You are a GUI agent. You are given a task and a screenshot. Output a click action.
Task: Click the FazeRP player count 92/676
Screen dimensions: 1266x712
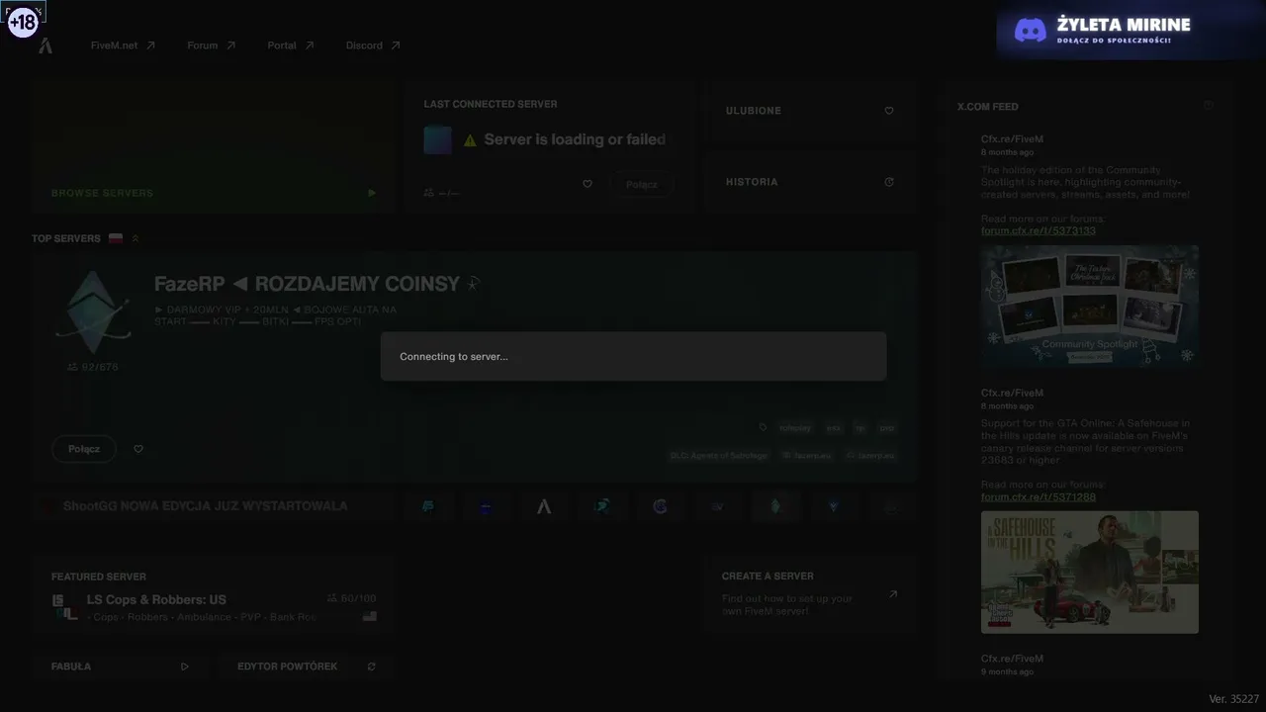point(92,367)
